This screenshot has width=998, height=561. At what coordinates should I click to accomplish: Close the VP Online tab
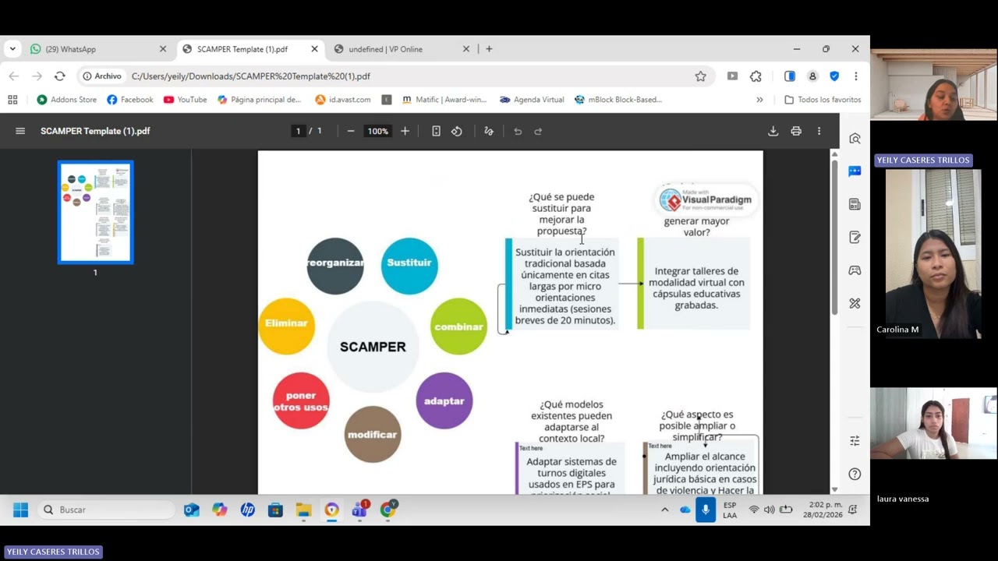click(466, 49)
